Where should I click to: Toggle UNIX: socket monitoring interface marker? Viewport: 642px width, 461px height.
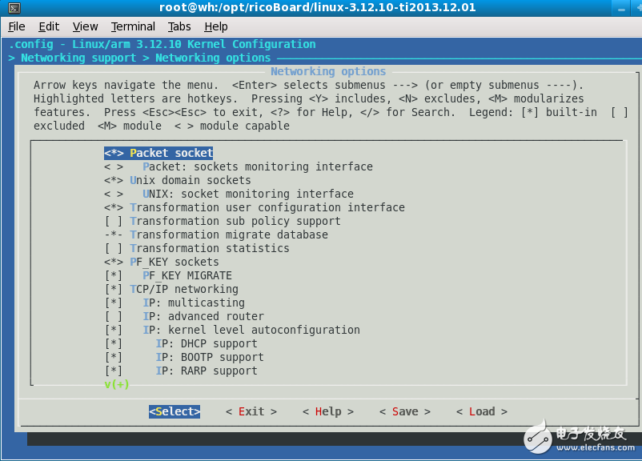pos(114,194)
